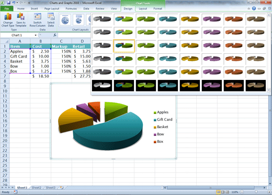Click the insert function fx icon
The image size is (272, 195).
(55, 35)
